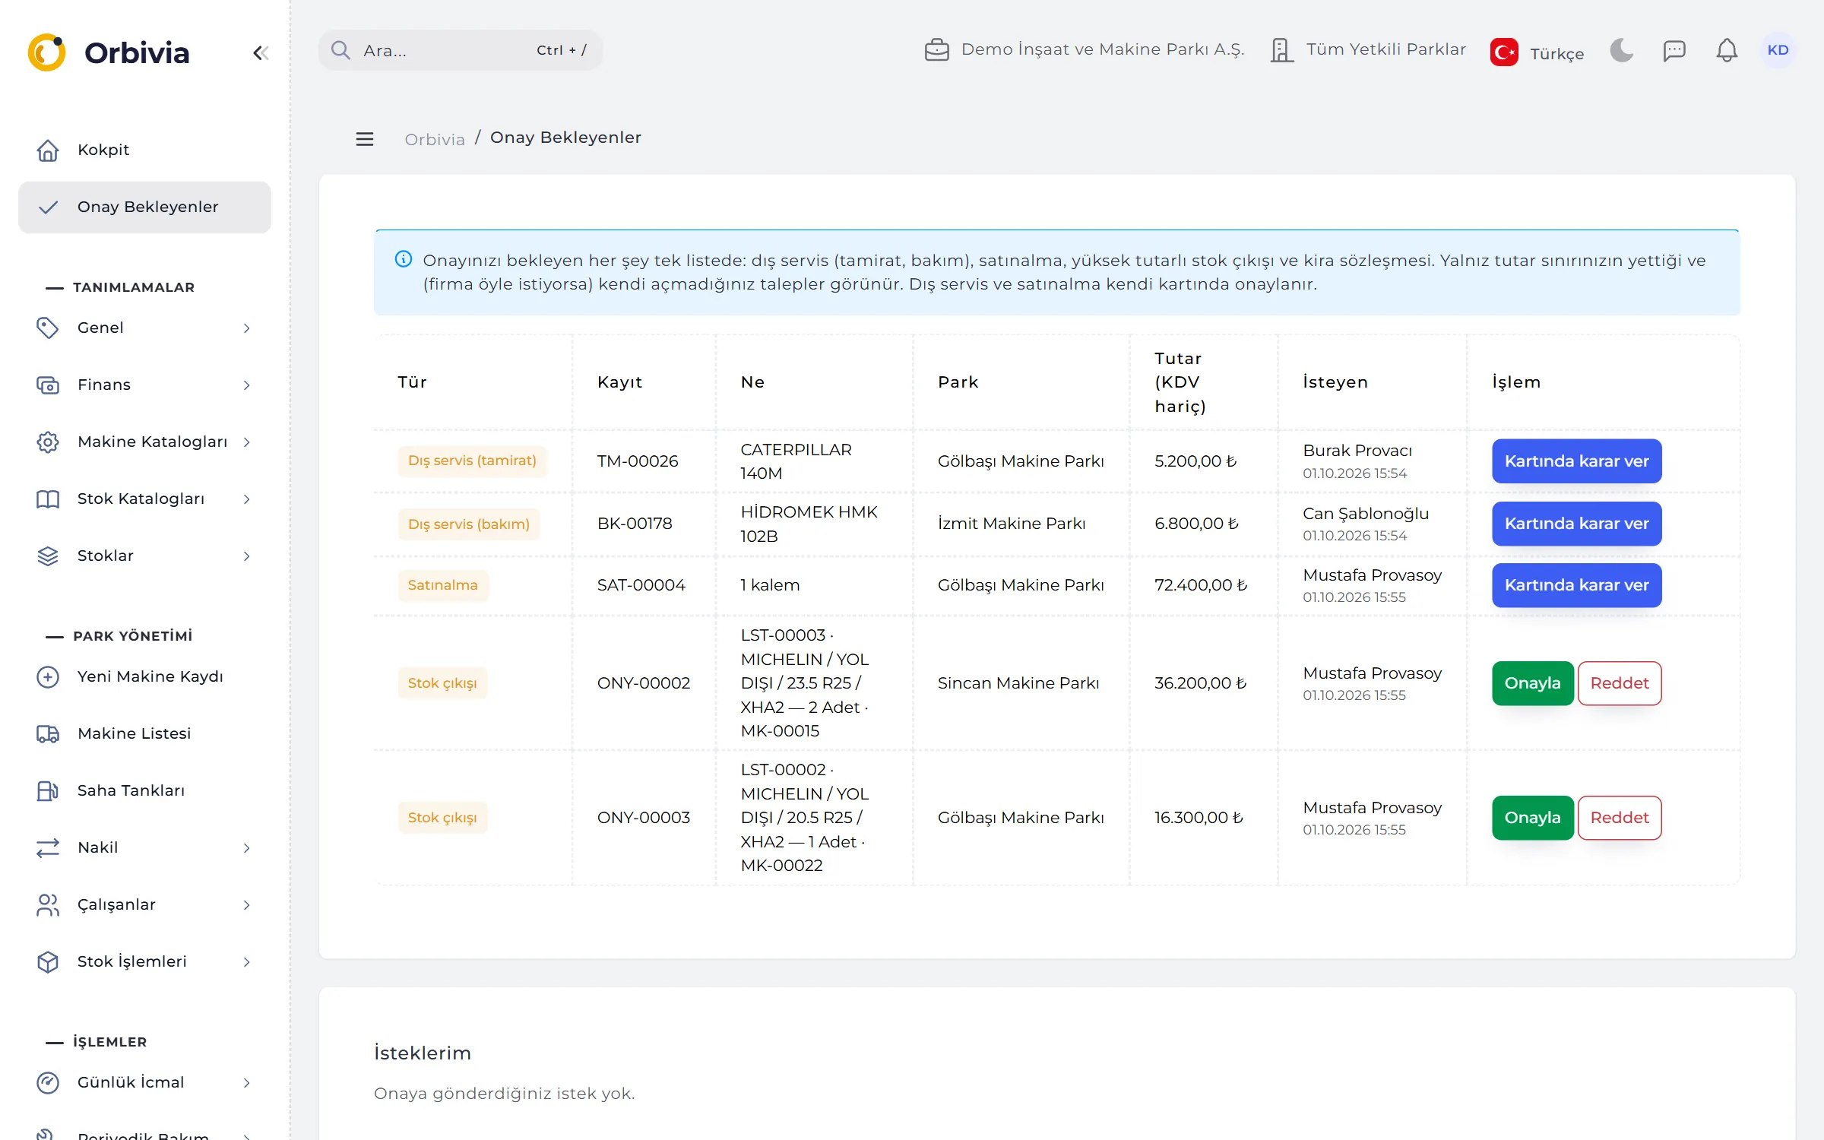Click the Orbivia logo
Screen dimensions: 1824x1140
pyautogui.click(x=108, y=52)
